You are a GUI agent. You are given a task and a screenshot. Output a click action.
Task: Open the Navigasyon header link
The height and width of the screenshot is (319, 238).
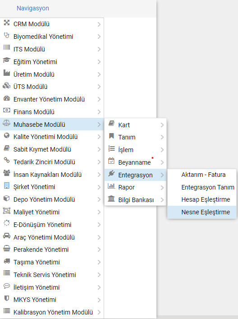pyautogui.click(x=33, y=8)
